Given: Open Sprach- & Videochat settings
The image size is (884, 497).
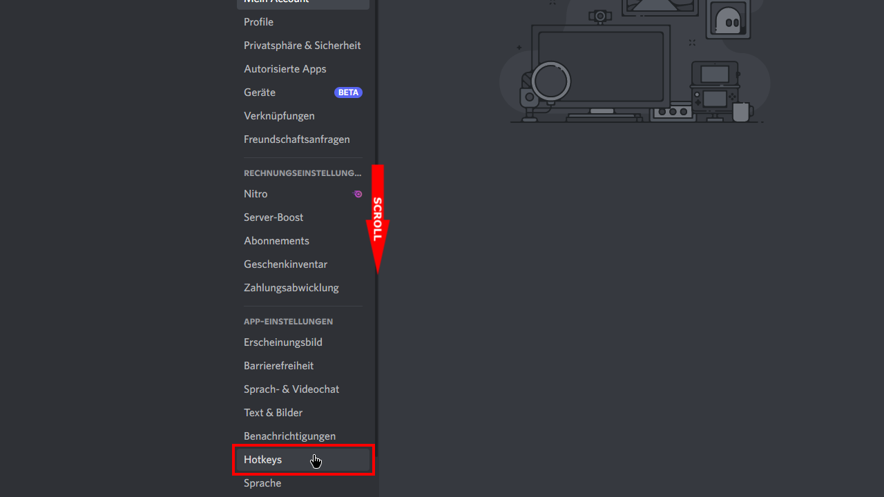Looking at the screenshot, I should pos(302,389).
